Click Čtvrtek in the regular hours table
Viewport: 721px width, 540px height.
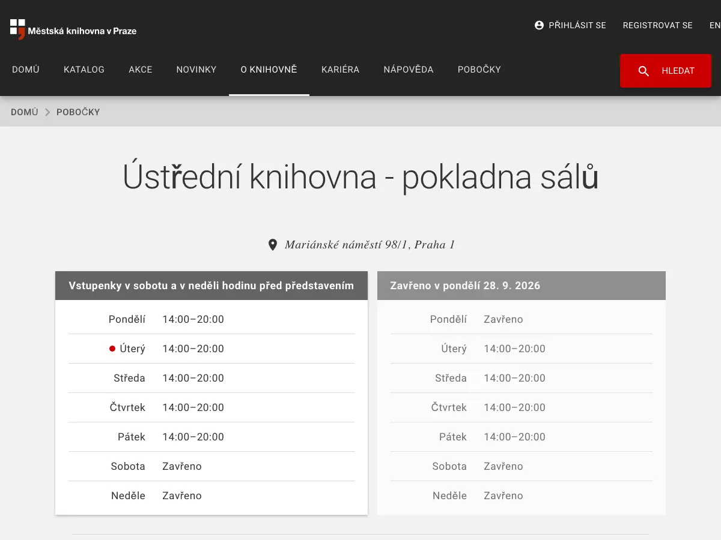coord(127,407)
